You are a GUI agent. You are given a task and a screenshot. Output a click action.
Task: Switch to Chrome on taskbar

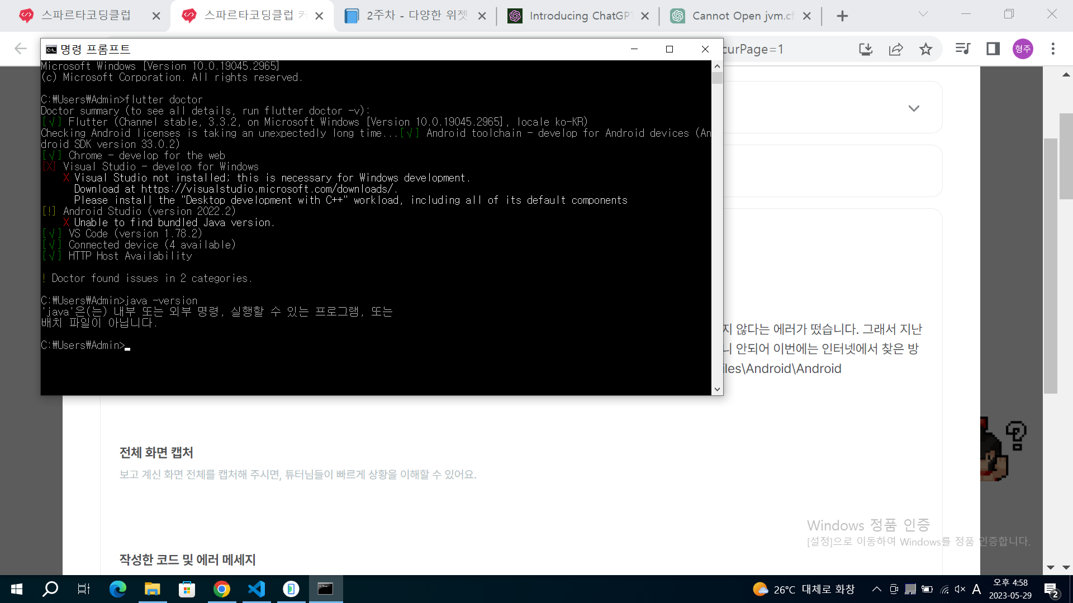pos(221,589)
